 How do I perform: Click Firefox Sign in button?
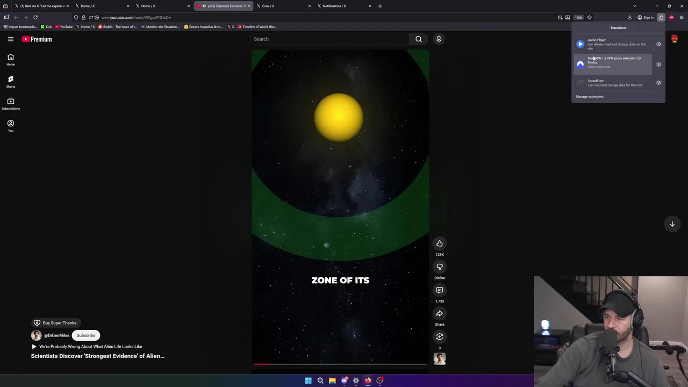(x=645, y=17)
